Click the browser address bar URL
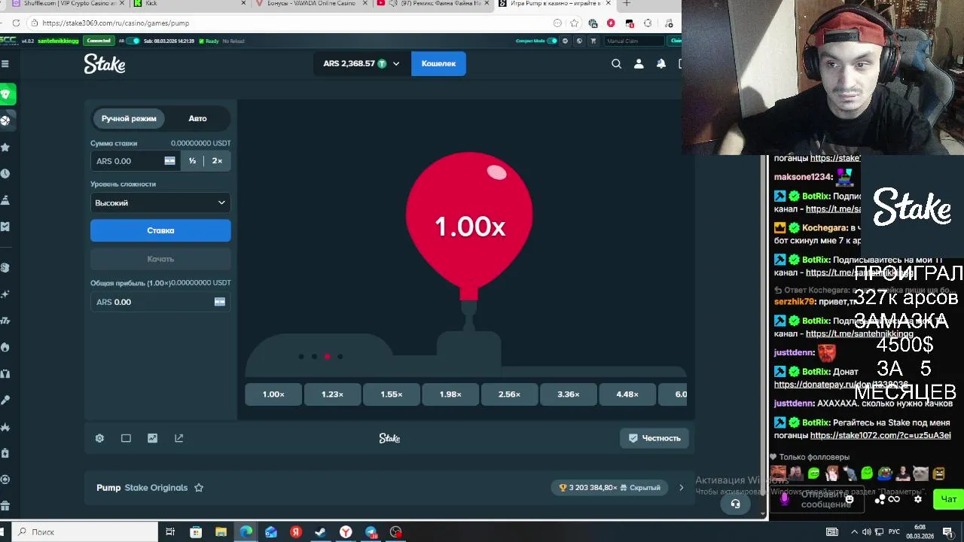 point(116,23)
